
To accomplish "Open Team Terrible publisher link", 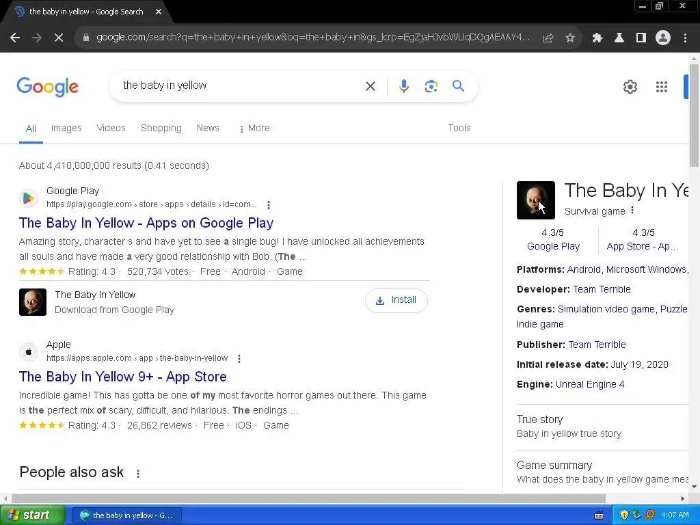I will pos(597,345).
